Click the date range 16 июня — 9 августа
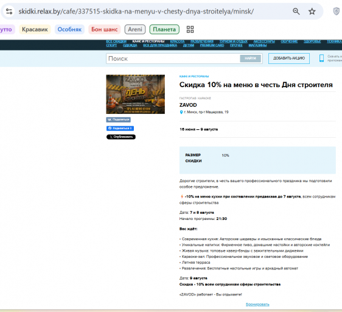The height and width of the screenshot is (312, 342). coord(198,129)
